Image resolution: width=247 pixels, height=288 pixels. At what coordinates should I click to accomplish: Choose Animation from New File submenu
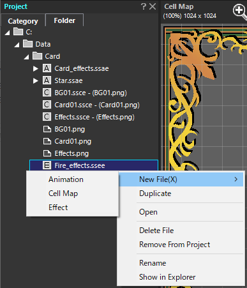coord(66,179)
